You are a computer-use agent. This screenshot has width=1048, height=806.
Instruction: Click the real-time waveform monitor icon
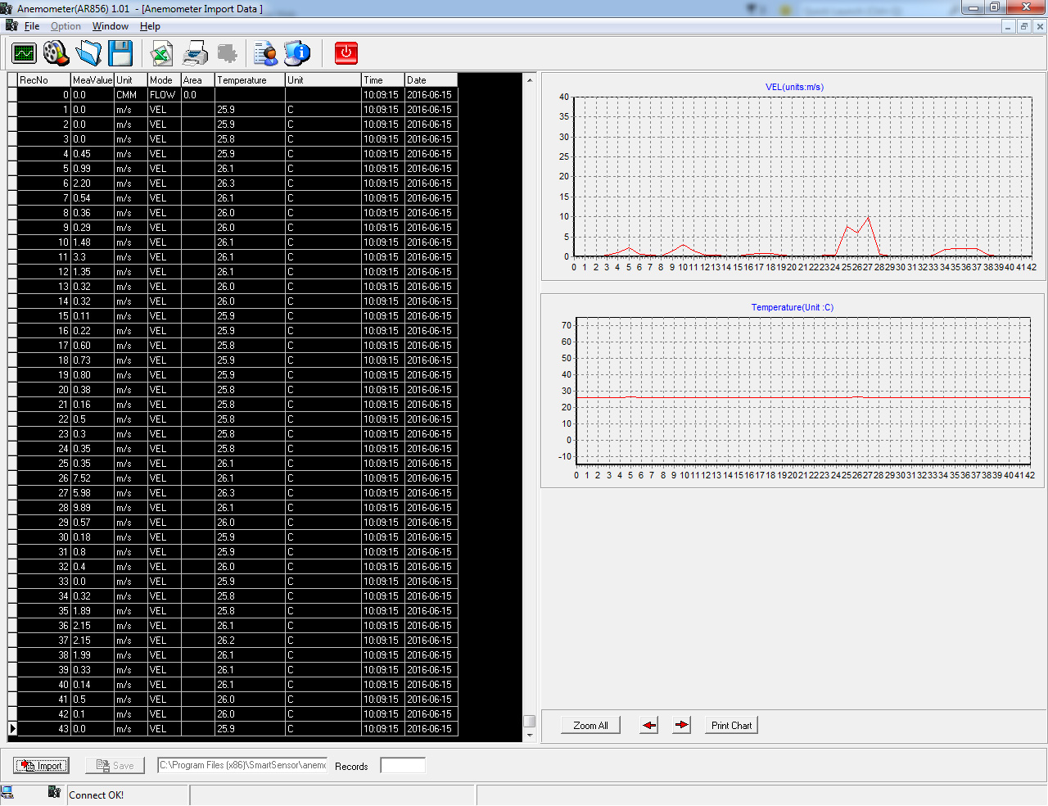point(25,53)
